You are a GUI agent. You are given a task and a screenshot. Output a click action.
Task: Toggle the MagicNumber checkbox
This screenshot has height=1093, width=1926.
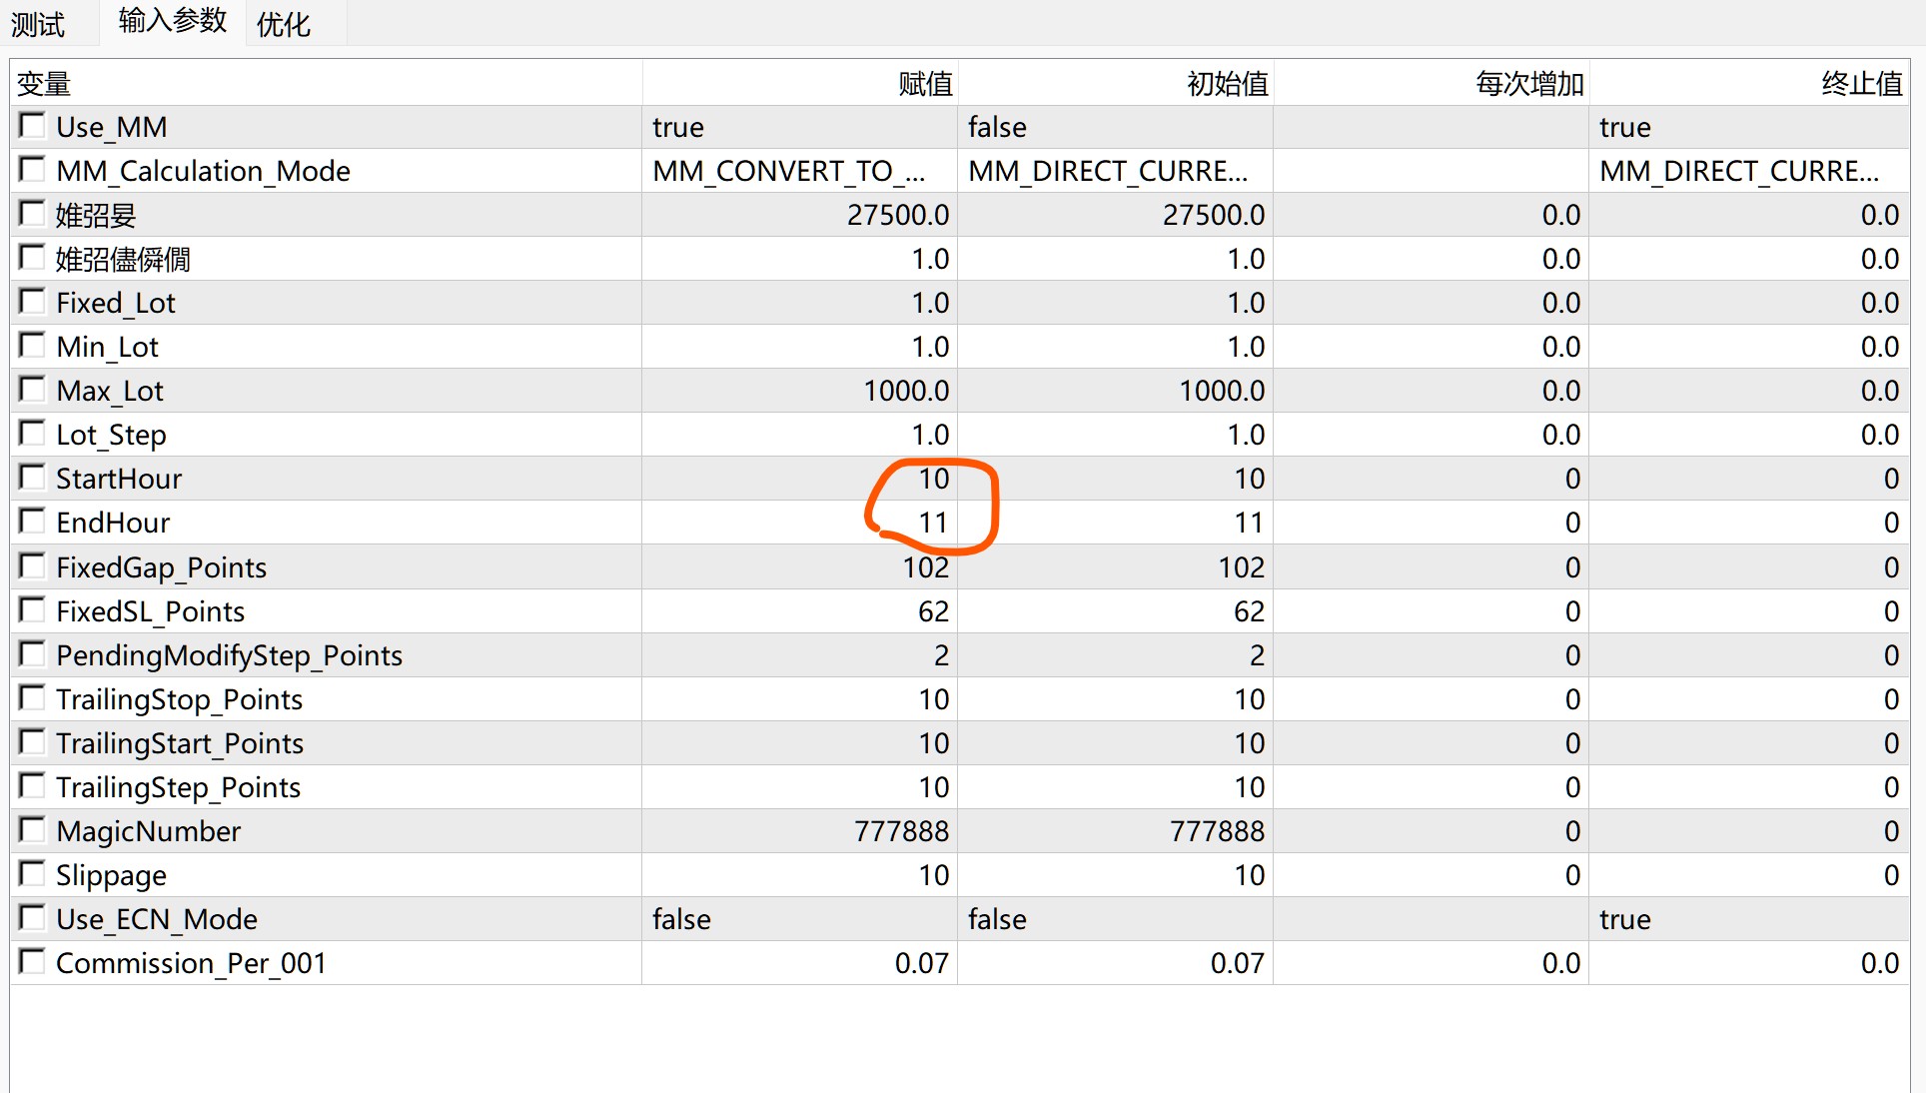pyautogui.click(x=32, y=830)
